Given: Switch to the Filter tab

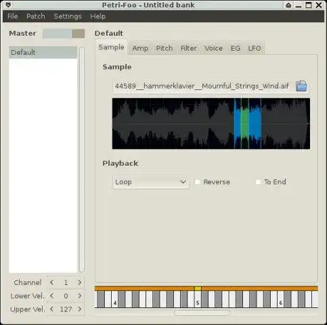Looking at the screenshot, I should point(189,48).
